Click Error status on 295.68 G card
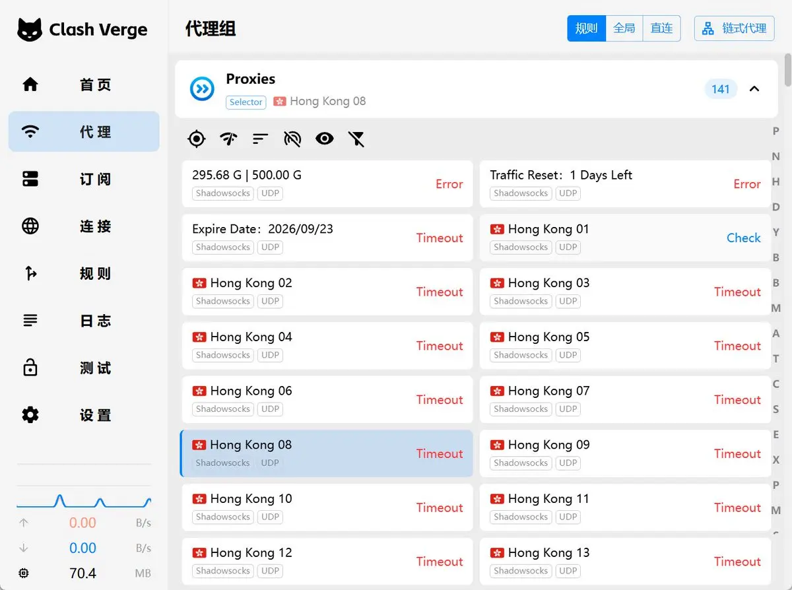 point(449,184)
